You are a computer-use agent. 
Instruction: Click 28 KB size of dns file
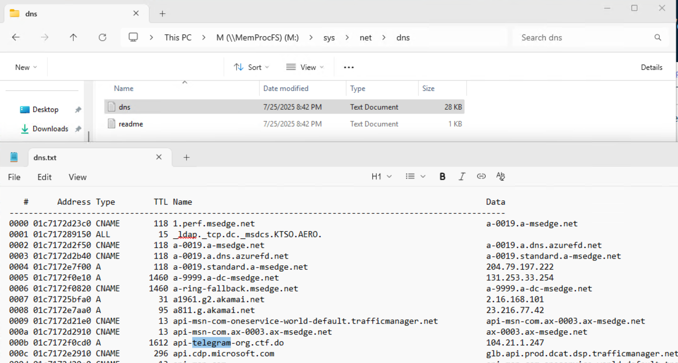(x=453, y=107)
